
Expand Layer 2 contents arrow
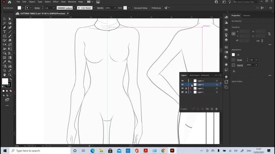[191, 89]
